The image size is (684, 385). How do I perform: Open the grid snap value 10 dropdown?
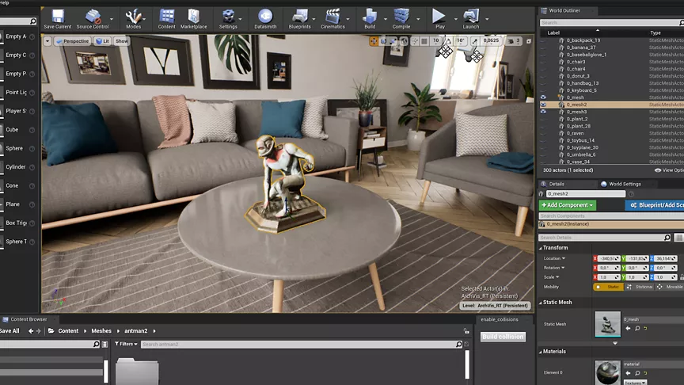[435, 41]
